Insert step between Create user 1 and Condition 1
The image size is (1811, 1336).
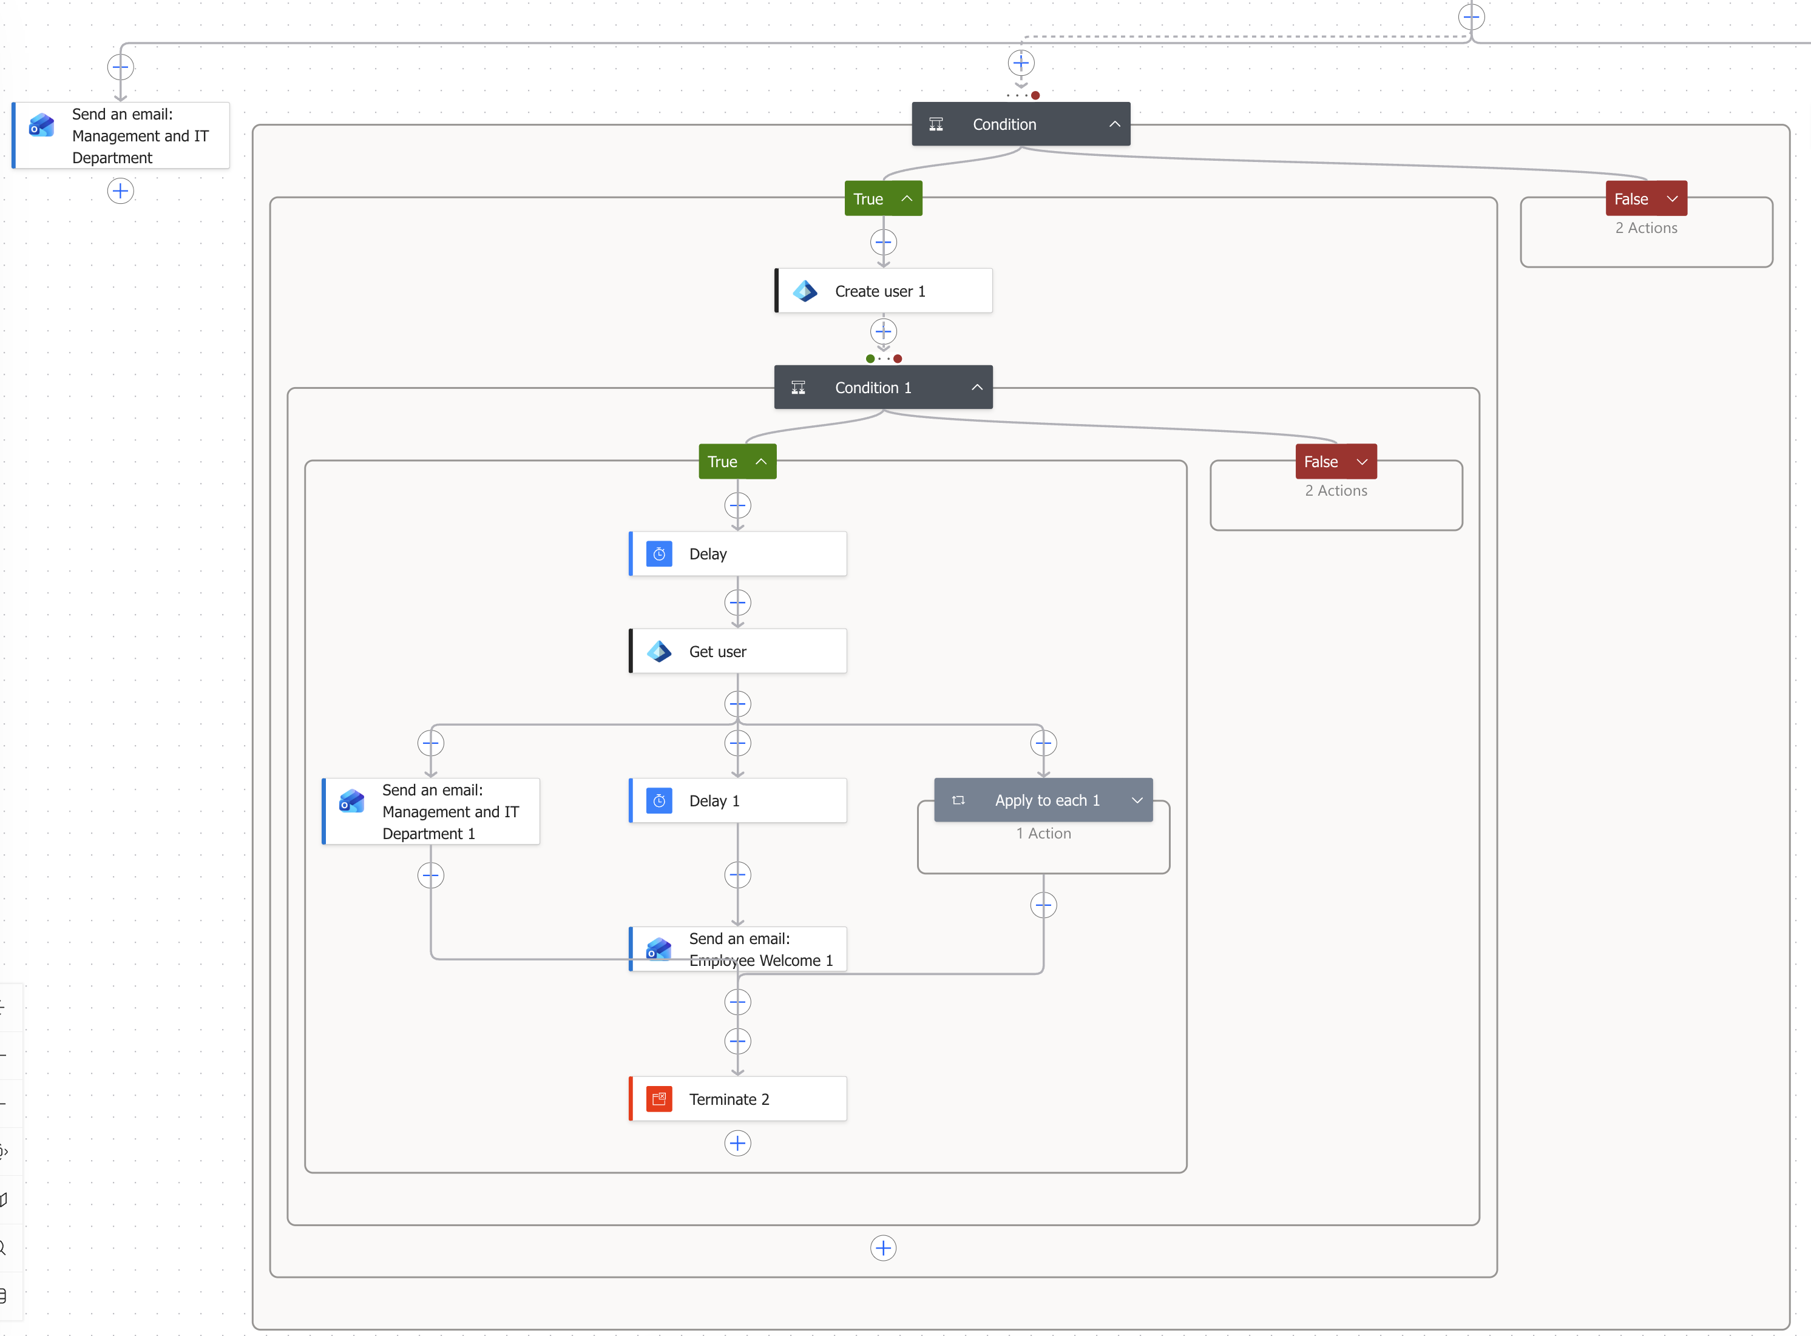tap(883, 331)
